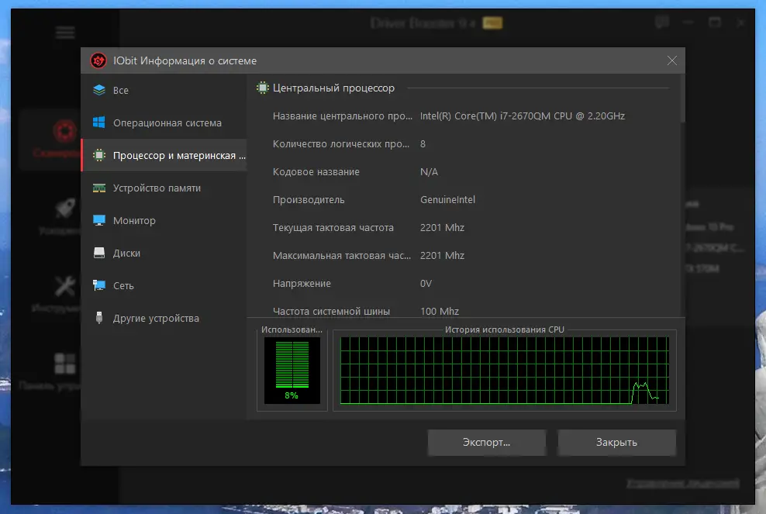
Task: Click the USB plug icon
Action: (x=99, y=318)
